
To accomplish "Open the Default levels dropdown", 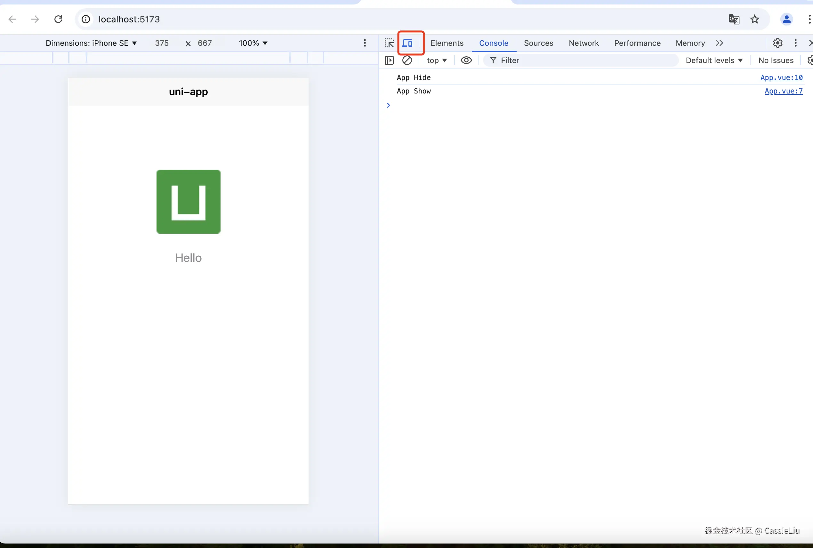I will coord(714,60).
